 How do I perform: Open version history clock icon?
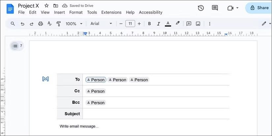(201, 8)
